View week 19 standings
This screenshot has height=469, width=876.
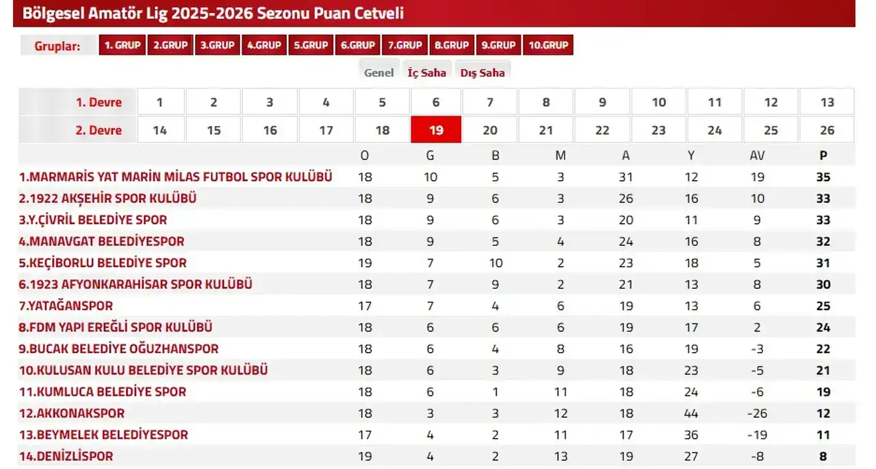[436, 129]
